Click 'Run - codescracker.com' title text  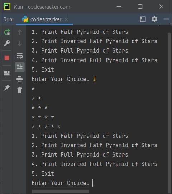coord(42,7)
